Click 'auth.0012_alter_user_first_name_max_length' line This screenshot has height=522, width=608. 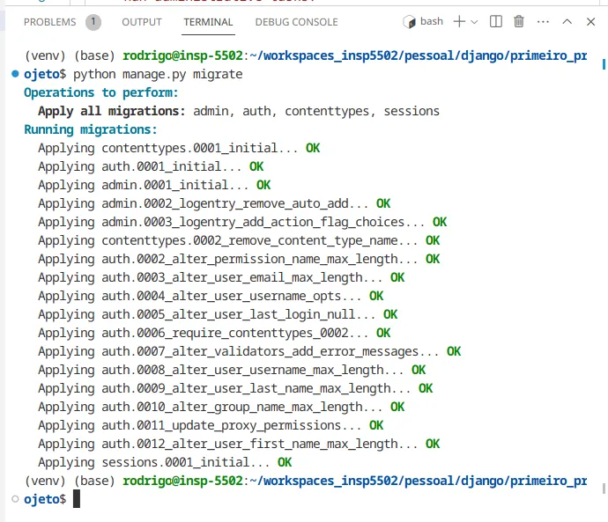[239, 444]
